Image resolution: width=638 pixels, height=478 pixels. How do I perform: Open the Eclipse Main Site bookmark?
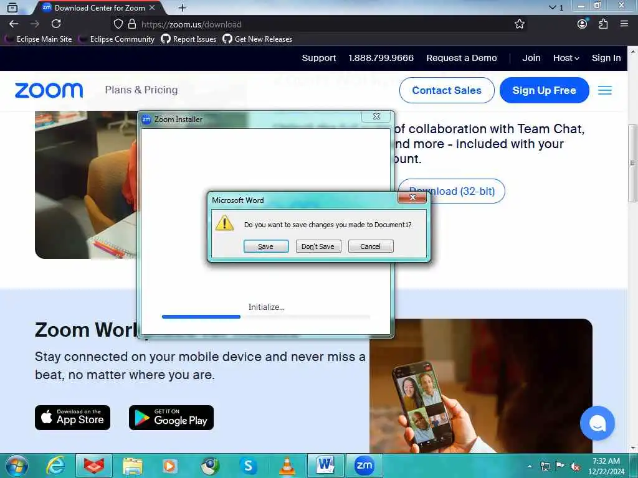click(x=39, y=39)
